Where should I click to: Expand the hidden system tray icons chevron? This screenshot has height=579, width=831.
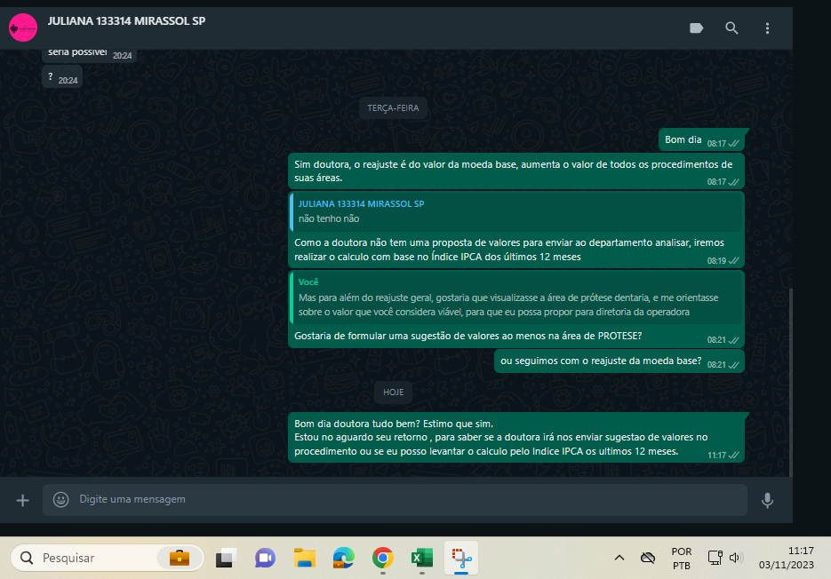click(x=619, y=558)
